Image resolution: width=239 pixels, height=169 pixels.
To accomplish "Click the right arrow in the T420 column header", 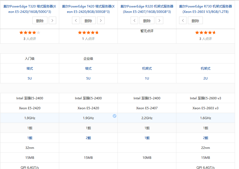I will (x=101, y=20).
